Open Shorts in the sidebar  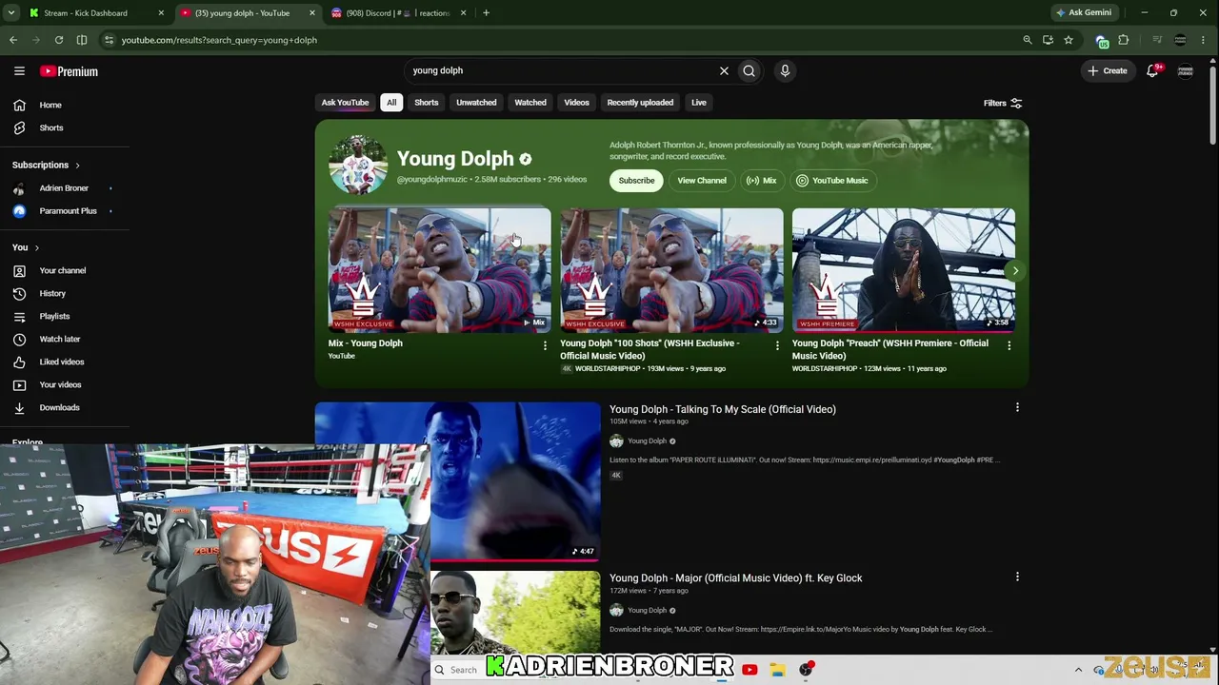[x=51, y=127]
